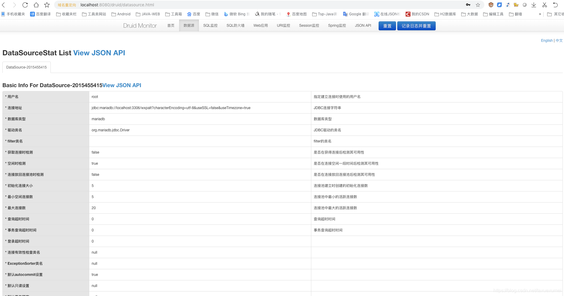Bookmark the page with the star icon
The width and height of the screenshot is (564, 296).
[x=477, y=5]
